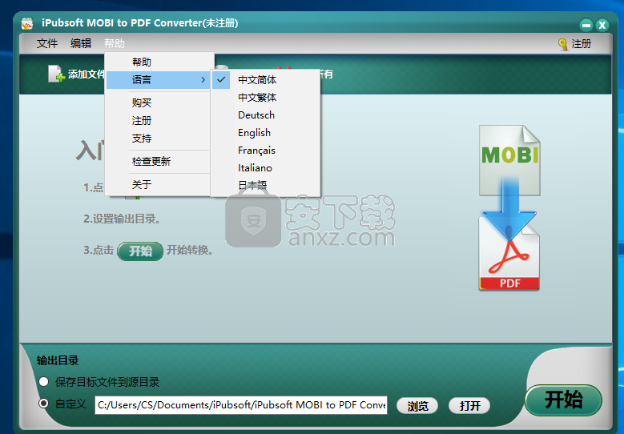Click the iPubsoft app logo in title bar
Image resolution: width=624 pixels, height=434 pixels.
point(27,23)
